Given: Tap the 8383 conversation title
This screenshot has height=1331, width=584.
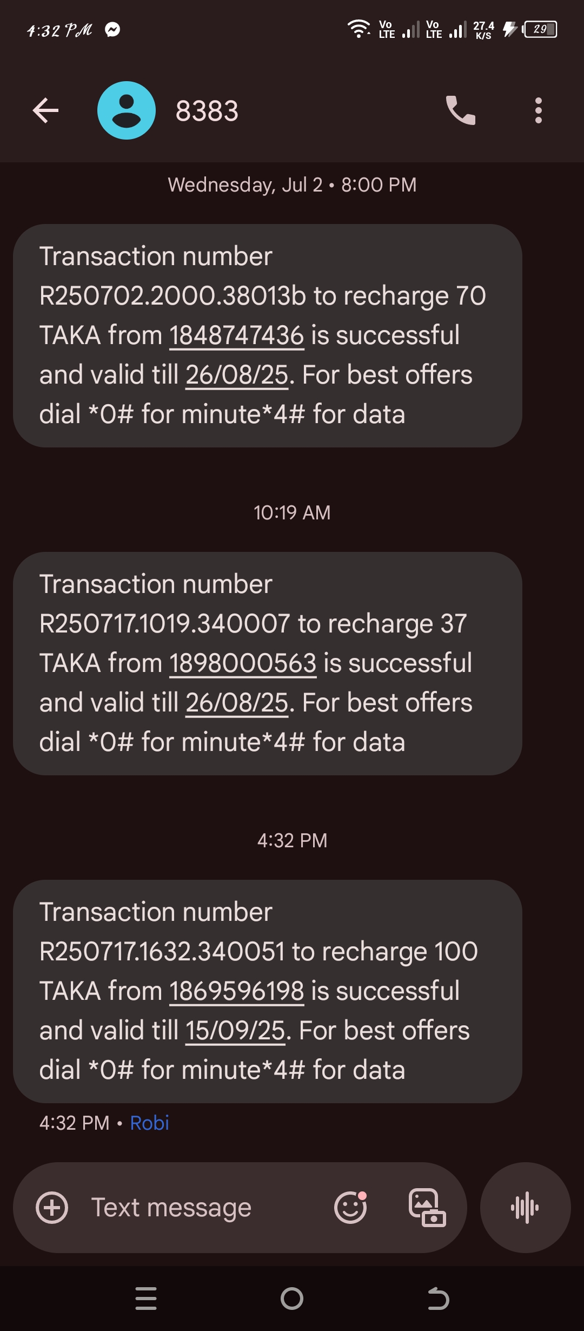Looking at the screenshot, I should pyautogui.click(x=207, y=111).
